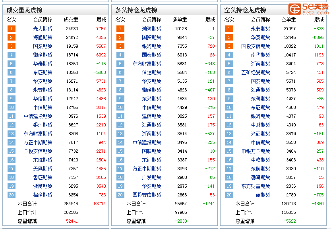
Task: Select short daily total 130713
Action: (x=289, y=204)
